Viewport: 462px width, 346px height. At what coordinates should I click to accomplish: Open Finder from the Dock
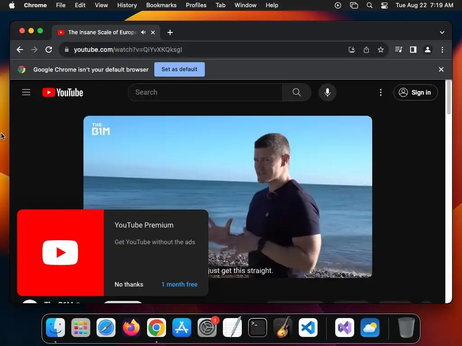[55, 328]
